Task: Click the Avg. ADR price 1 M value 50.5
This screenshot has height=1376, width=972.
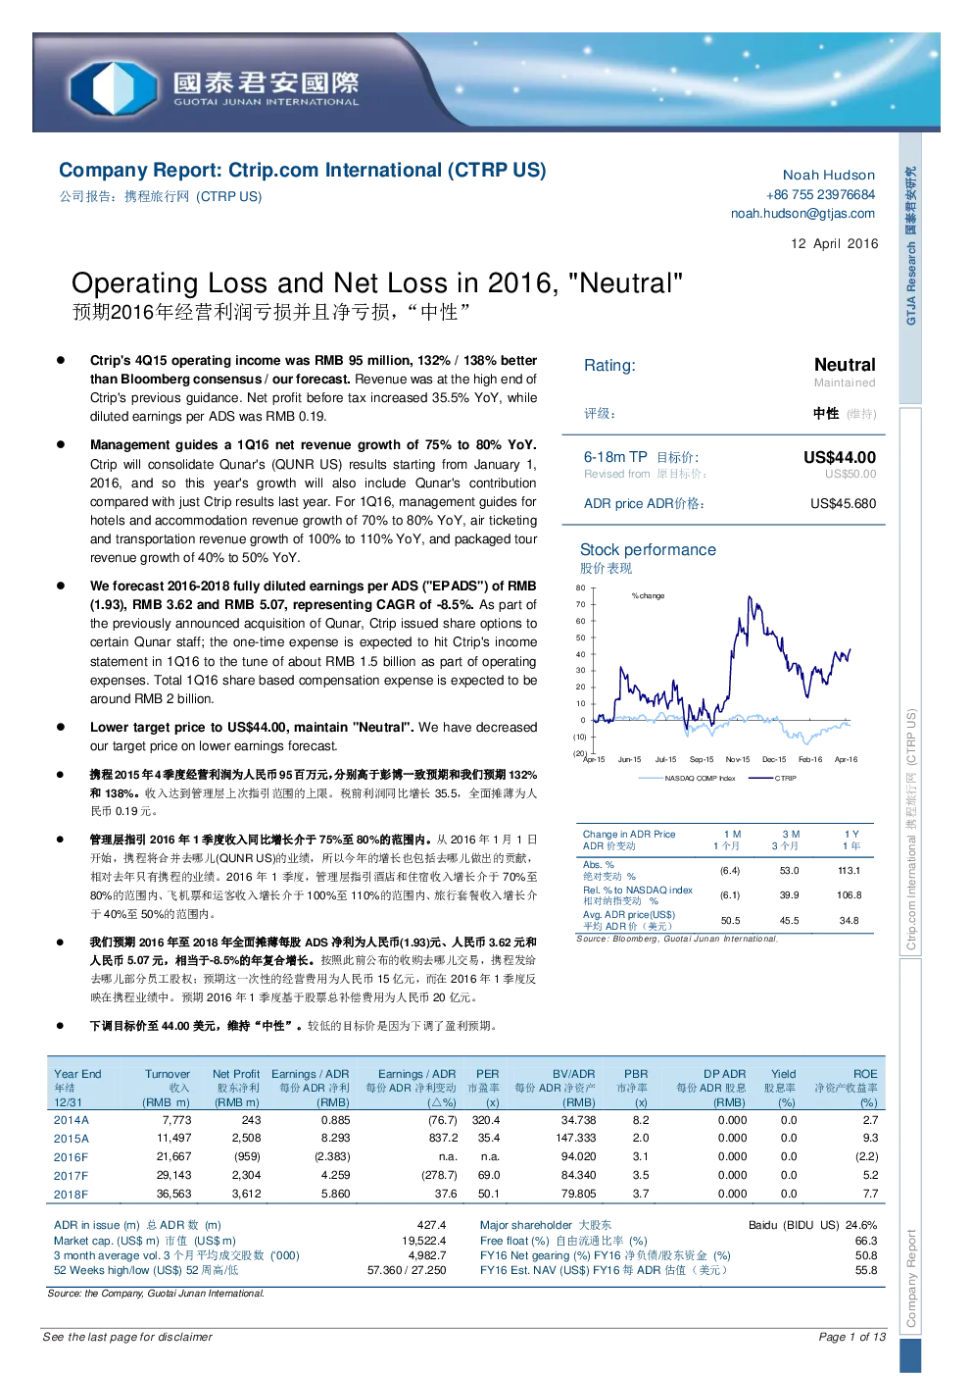Action: tap(730, 921)
